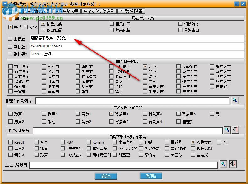
Task: Browse for lottery-process custom background sound
Action: pos(227,130)
